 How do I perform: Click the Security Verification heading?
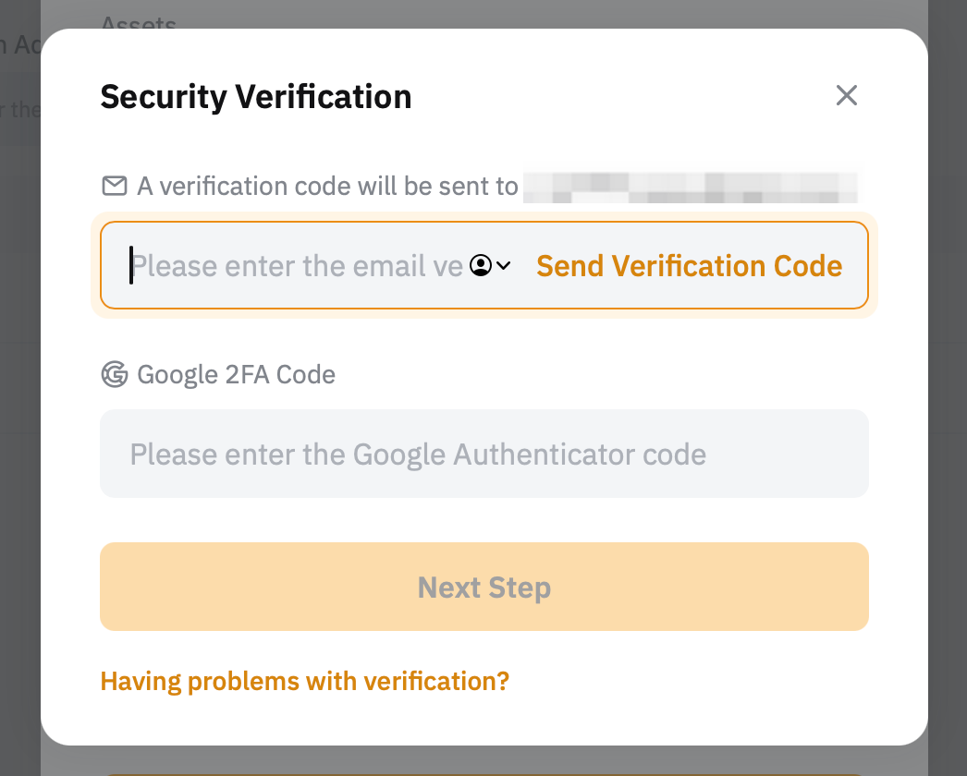(255, 96)
